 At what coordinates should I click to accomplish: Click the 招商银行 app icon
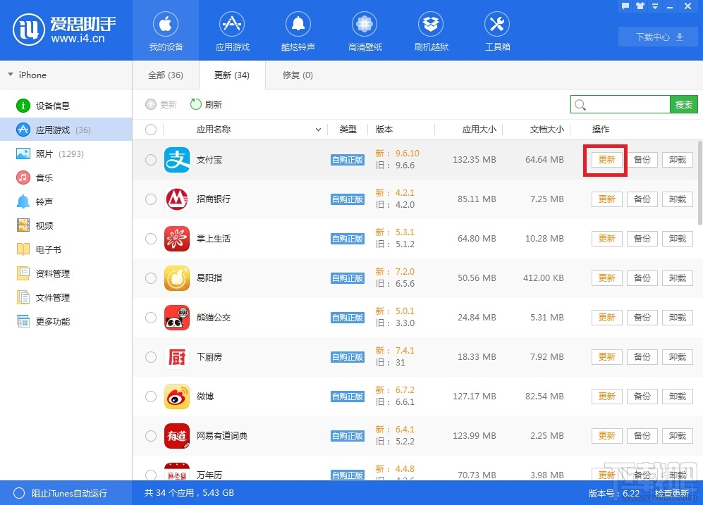click(177, 199)
